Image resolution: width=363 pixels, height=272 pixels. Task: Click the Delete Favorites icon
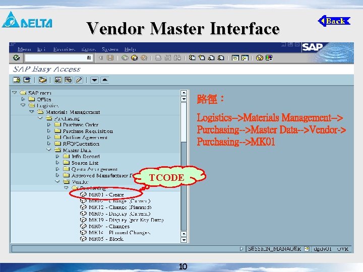point(68,80)
